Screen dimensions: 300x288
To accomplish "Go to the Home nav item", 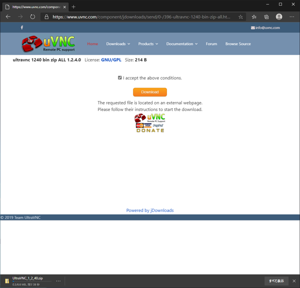I will coord(92,44).
